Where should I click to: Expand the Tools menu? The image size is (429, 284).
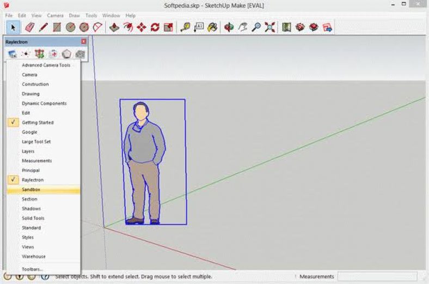(x=91, y=16)
